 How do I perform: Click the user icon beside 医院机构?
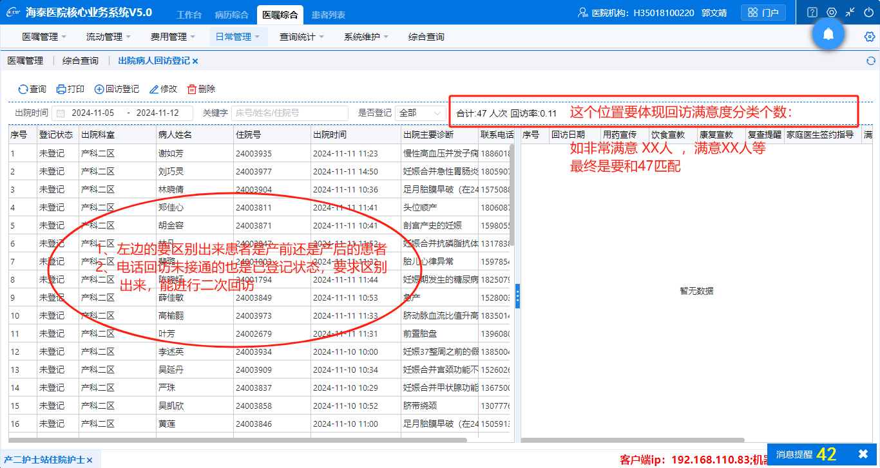coord(583,13)
